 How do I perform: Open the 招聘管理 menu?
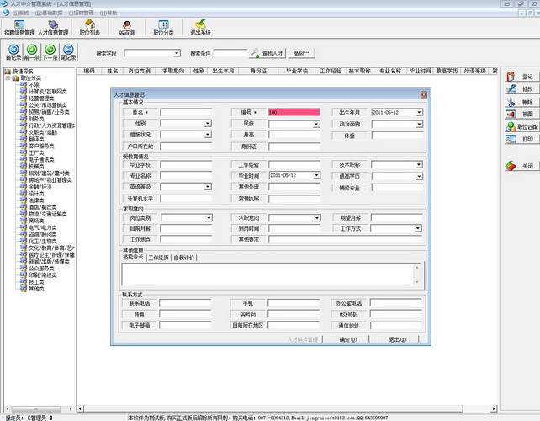81,13
